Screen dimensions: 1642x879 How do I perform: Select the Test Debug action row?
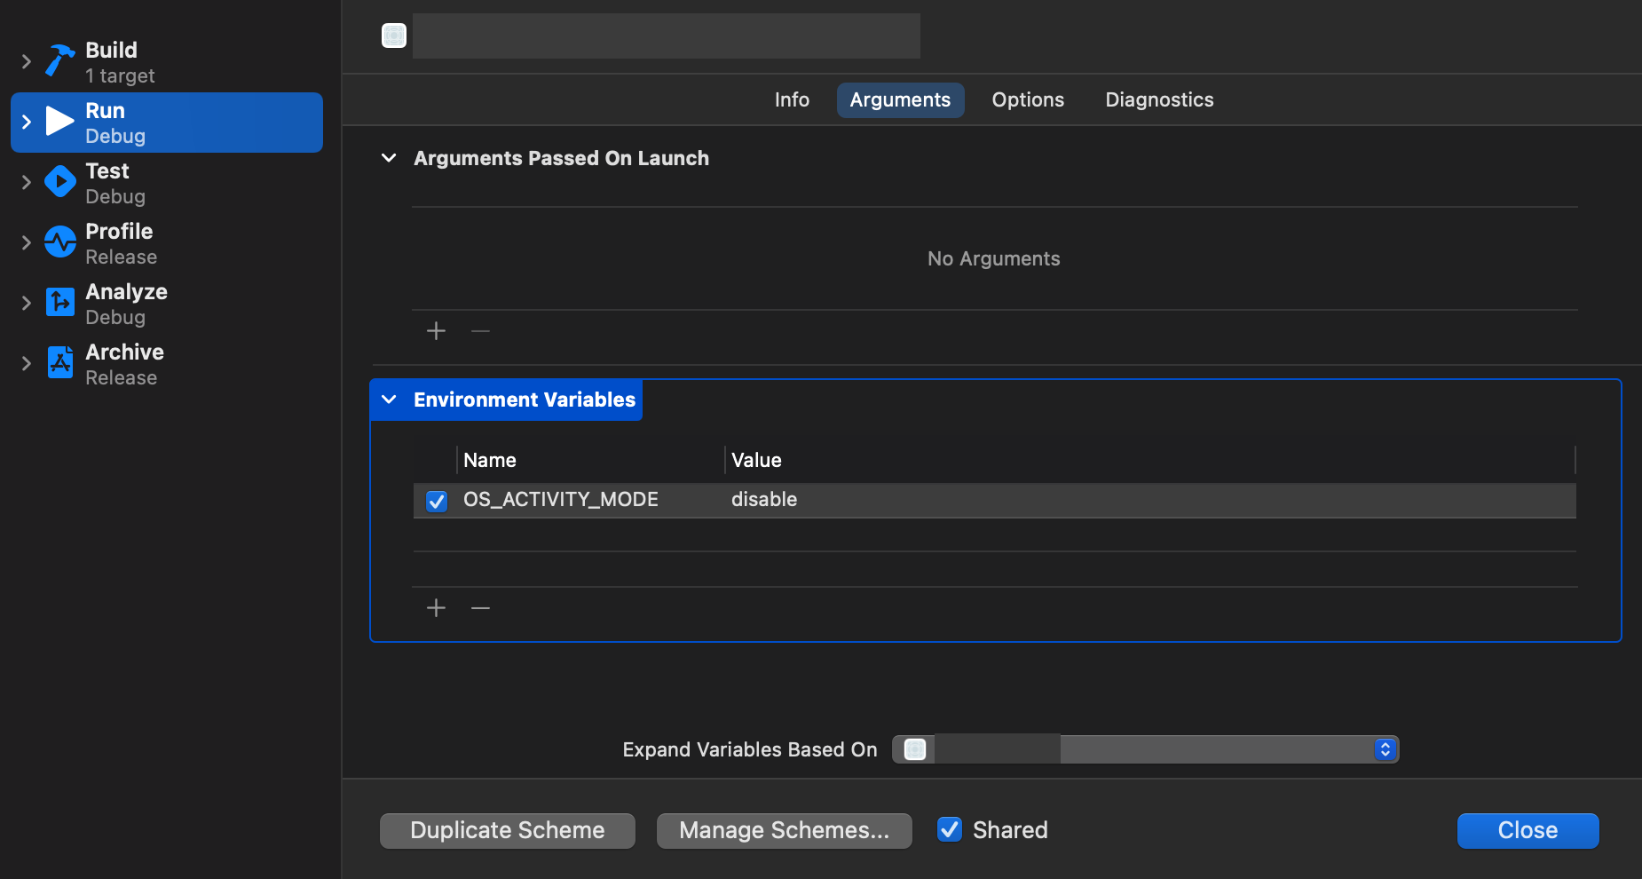167,183
